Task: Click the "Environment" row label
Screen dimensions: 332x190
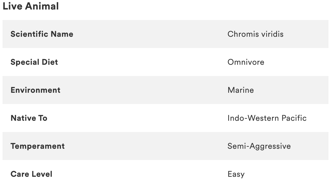Action: (x=35, y=90)
